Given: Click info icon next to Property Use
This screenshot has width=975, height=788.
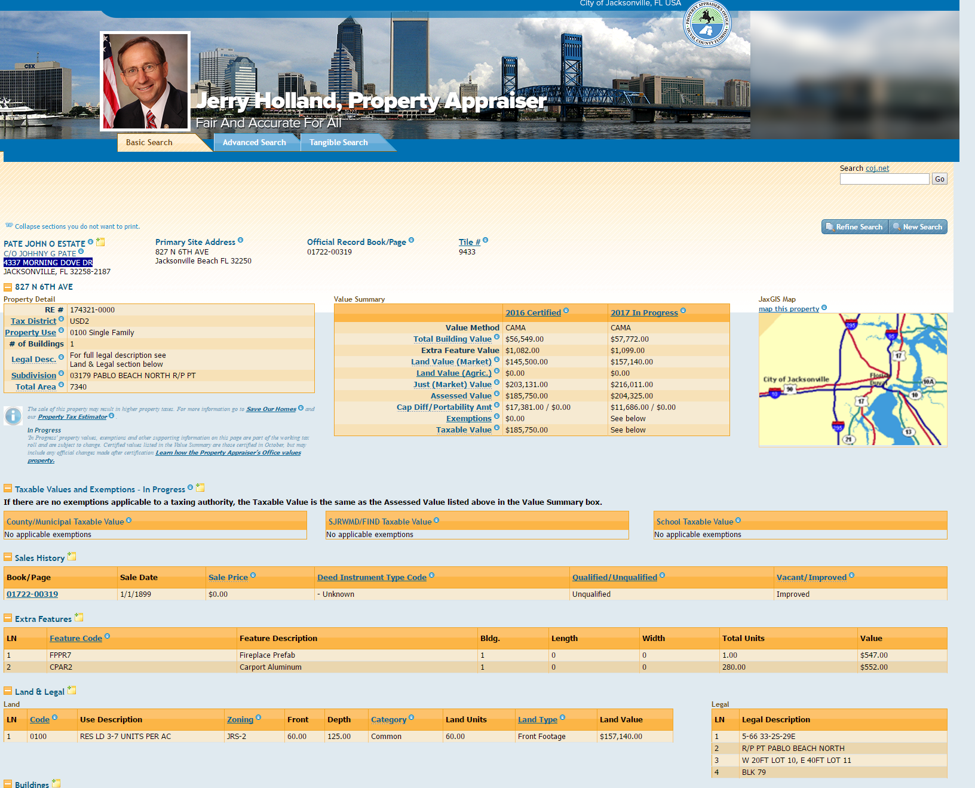Looking at the screenshot, I should click(x=61, y=330).
